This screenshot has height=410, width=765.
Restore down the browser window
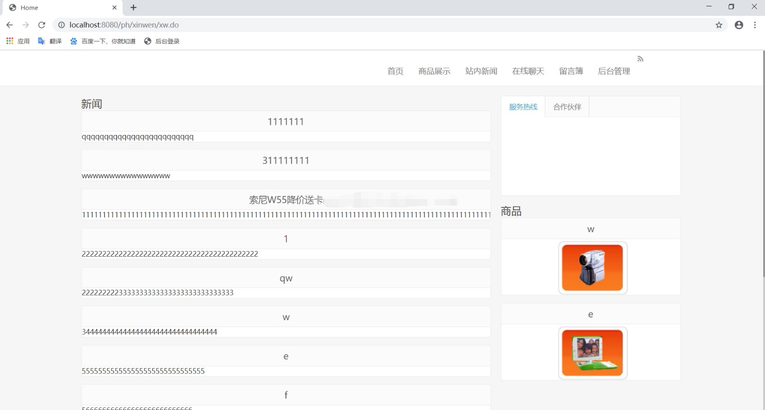[x=731, y=6]
